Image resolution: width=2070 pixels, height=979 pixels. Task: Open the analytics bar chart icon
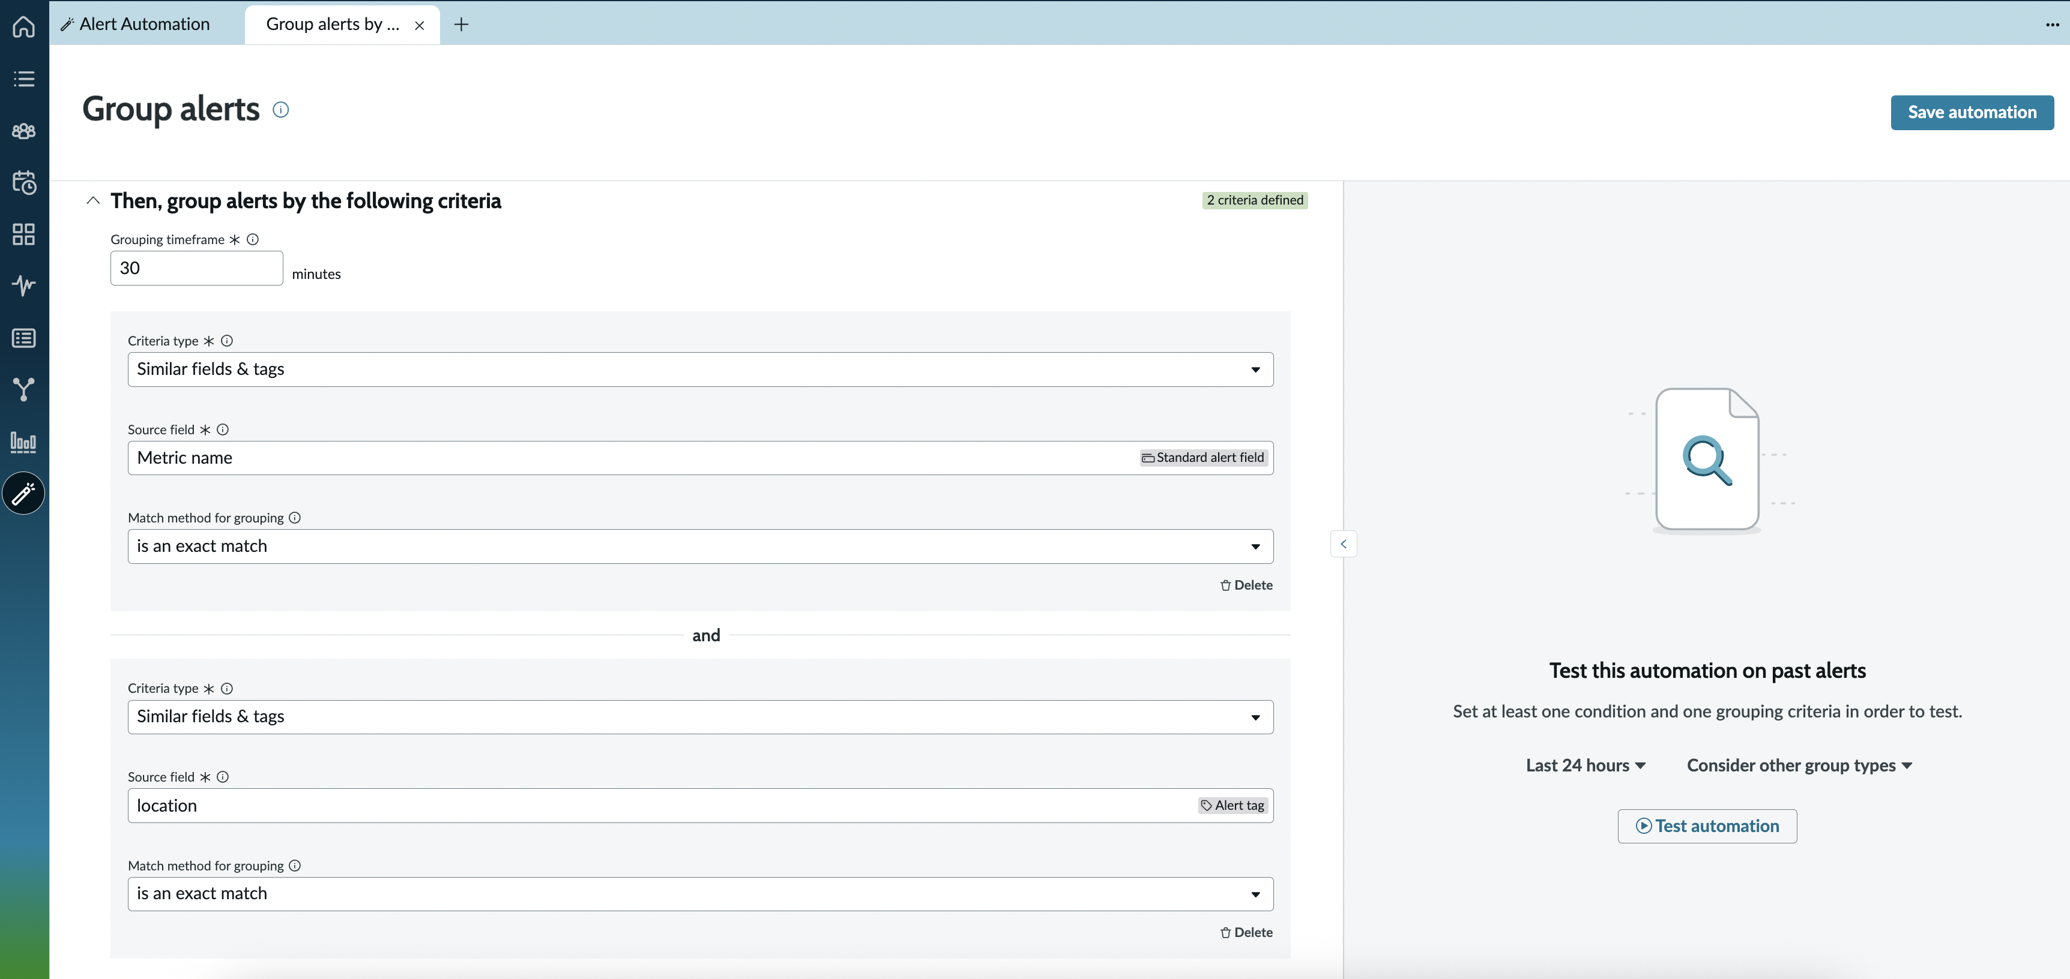[x=24, y=442]
